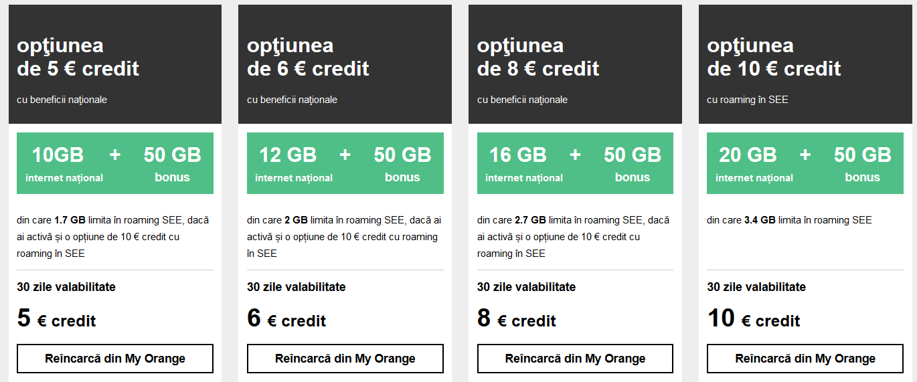The height and width of the screenshot is (382, 917).
Task: Click Reîncarcă din My Orange for 5 € option
Action: point(114,359)
